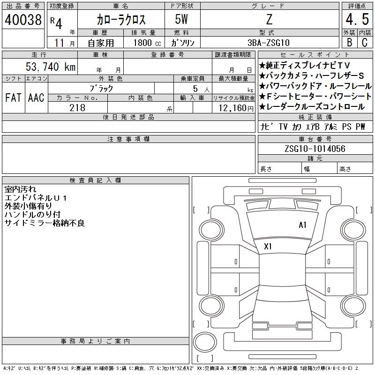The height and width of the screenshot is (375, 375).
Task: Click vehicle history 自家用
Action: (x=101, y=43)
